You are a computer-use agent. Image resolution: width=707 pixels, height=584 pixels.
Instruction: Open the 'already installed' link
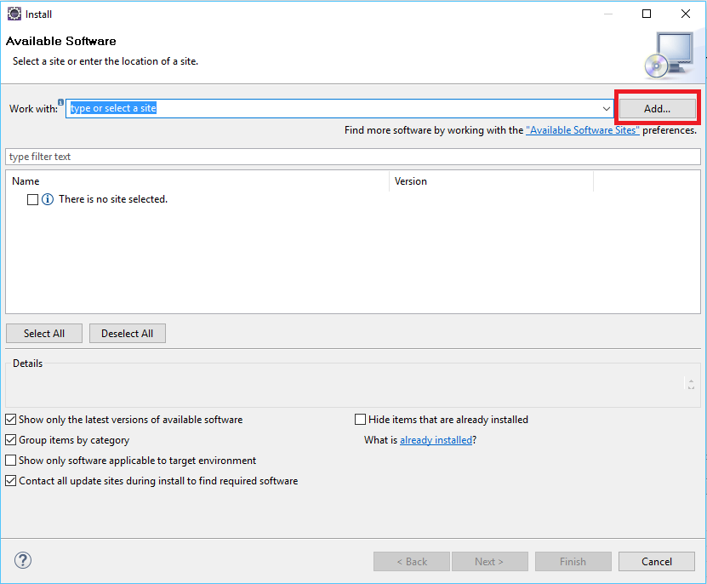click(x=436, y=440)
